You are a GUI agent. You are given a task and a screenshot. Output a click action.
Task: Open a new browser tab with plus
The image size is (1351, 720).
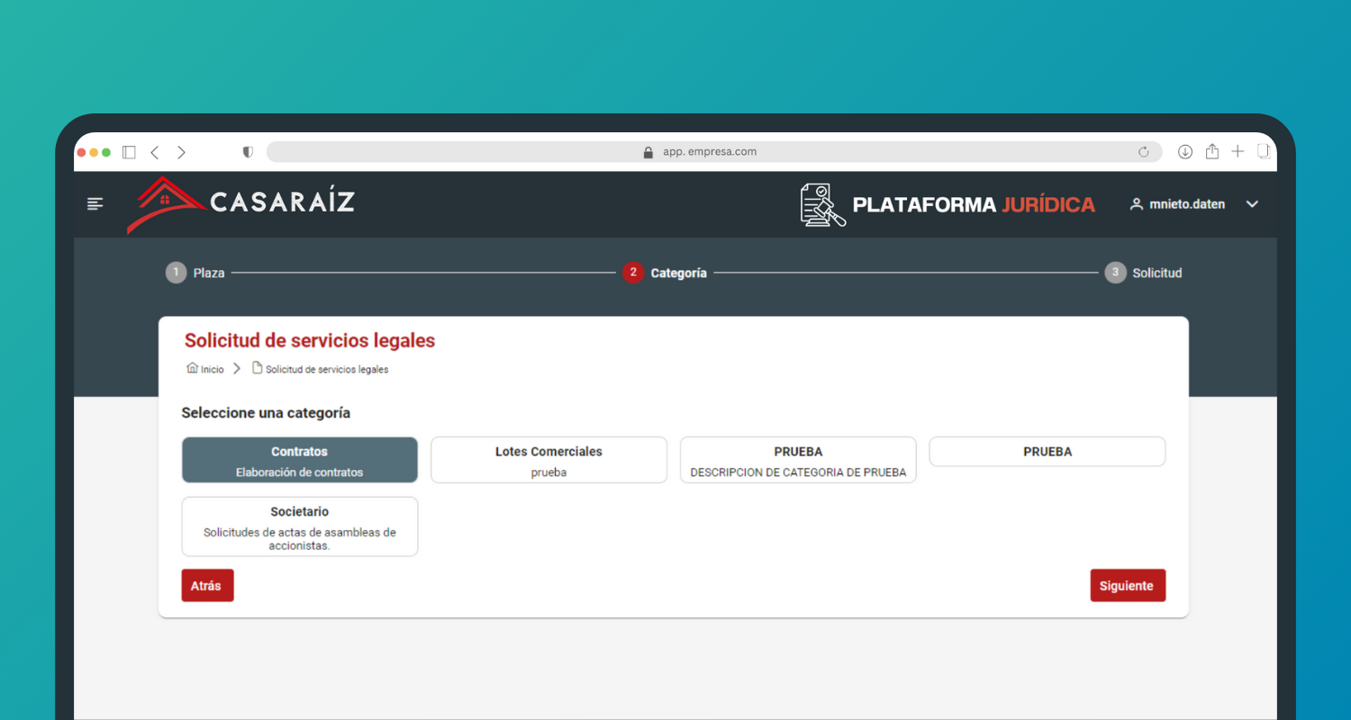pos(1238,152)
